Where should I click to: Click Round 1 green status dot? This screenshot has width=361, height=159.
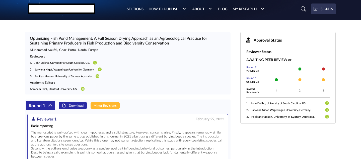click(x=276, y=80)
